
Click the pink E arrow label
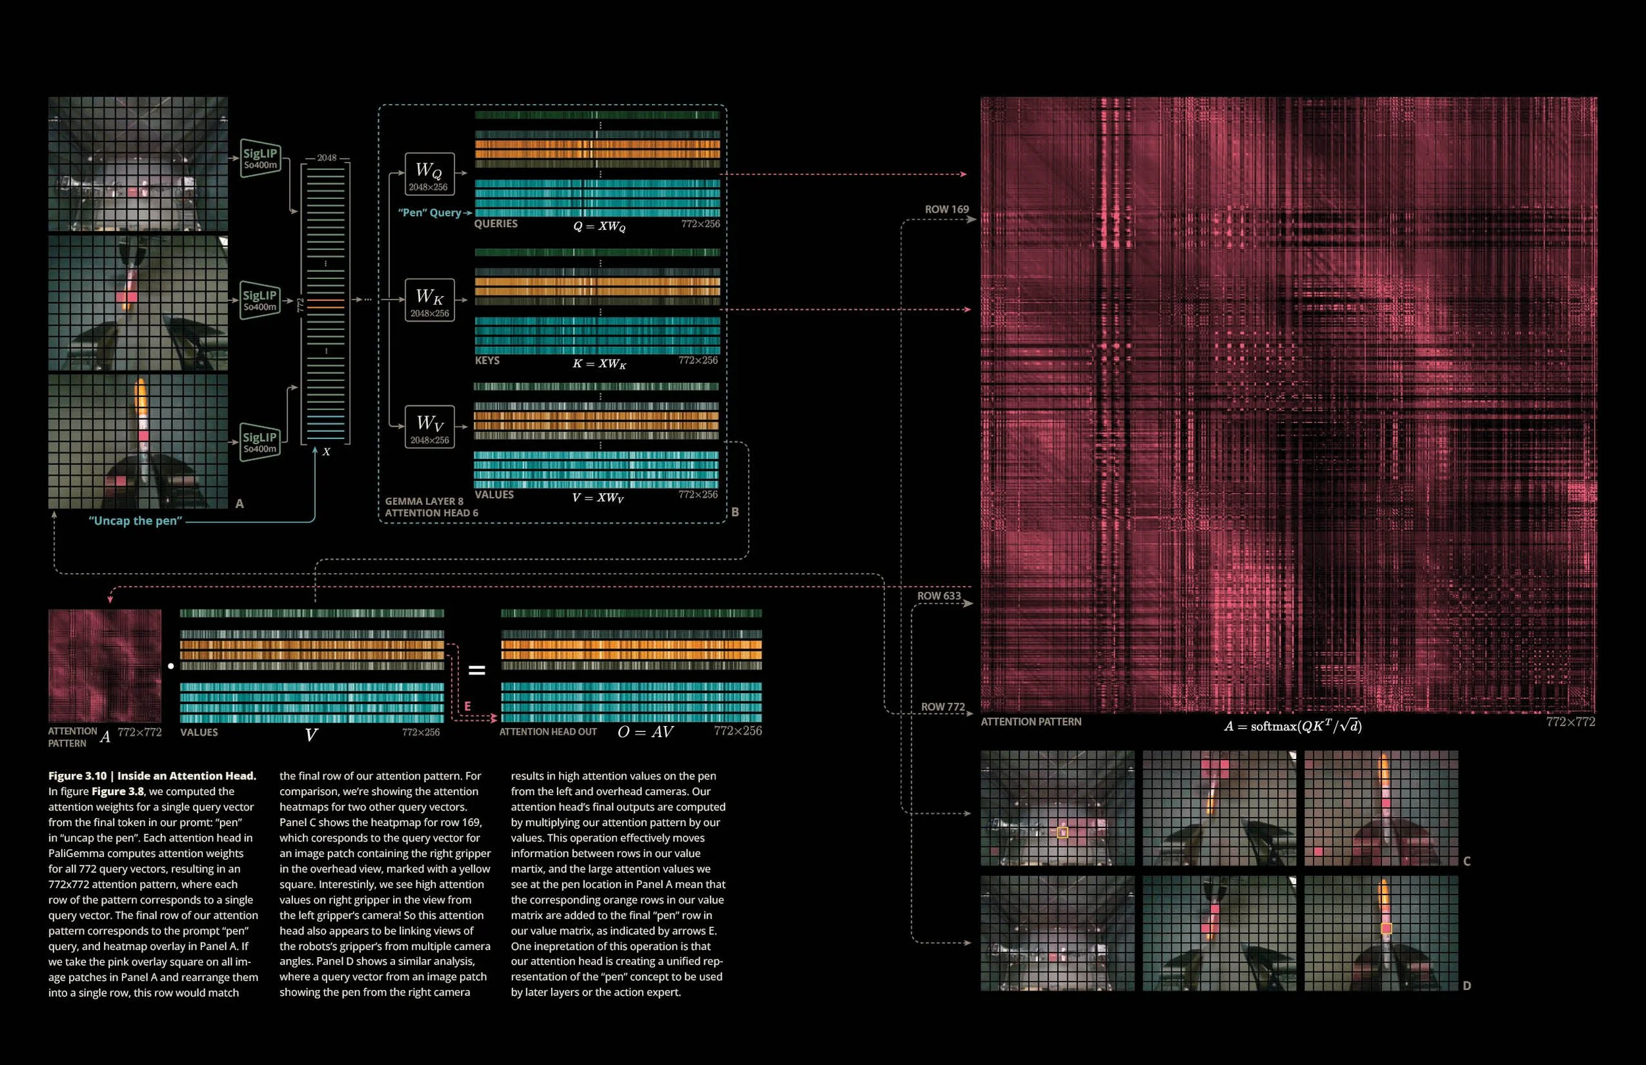467,706
